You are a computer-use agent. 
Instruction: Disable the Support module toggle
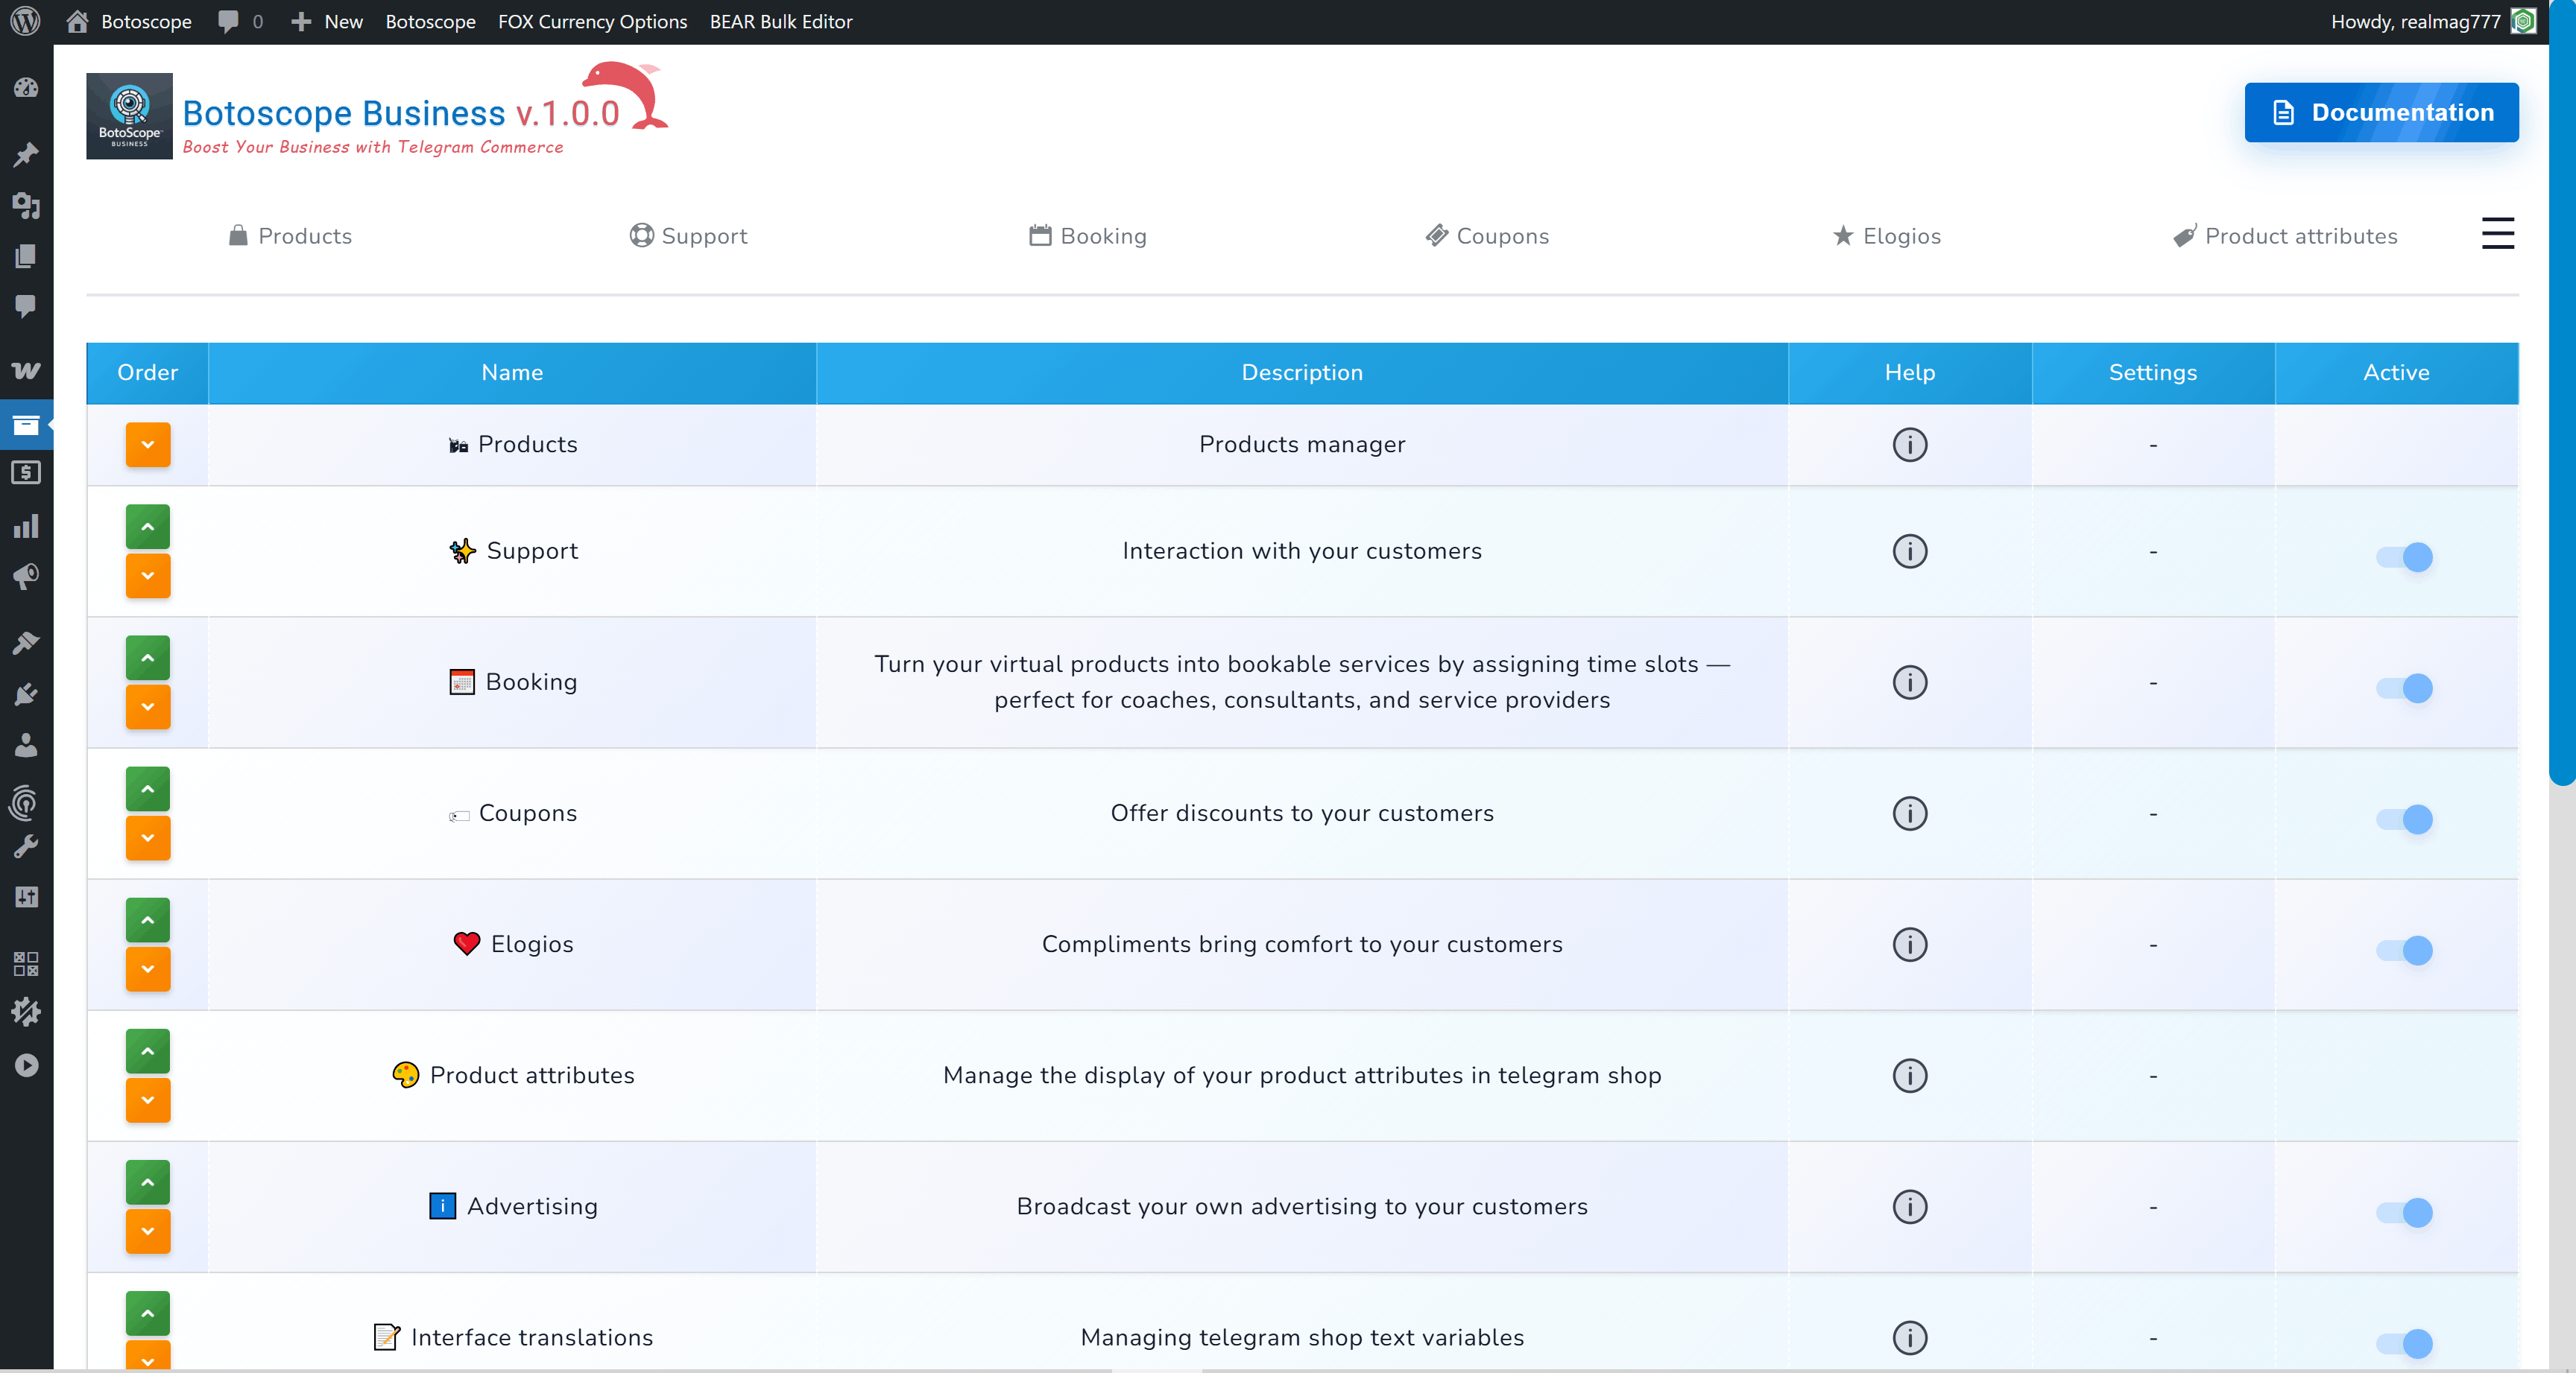(2404, 557)
